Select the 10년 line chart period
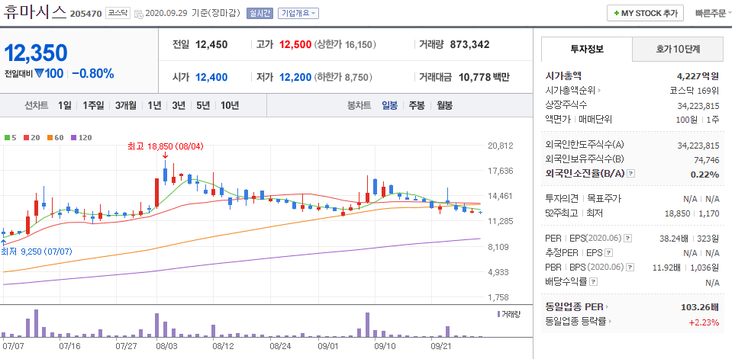The image size is (735, 359). click(x=230, y=105)
